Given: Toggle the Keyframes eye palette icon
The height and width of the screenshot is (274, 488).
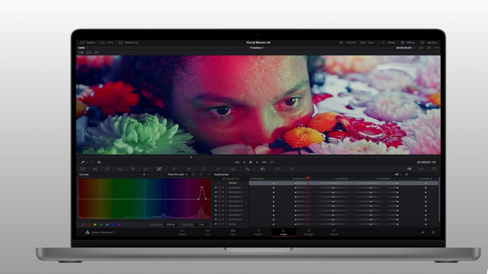Looking at the screenshot, I should [x=409, y=169].
